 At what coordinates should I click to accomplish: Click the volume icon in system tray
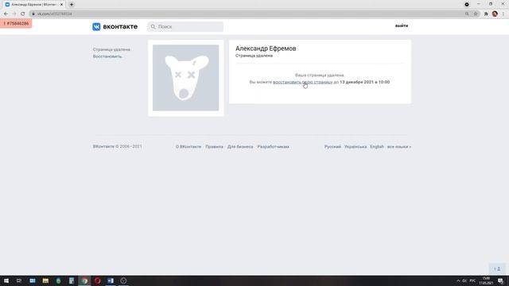[464, 280]
